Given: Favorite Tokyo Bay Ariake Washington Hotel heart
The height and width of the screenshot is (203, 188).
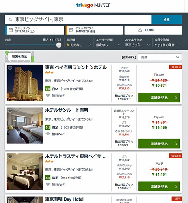Looking at the screenshot, I should 10,68.
